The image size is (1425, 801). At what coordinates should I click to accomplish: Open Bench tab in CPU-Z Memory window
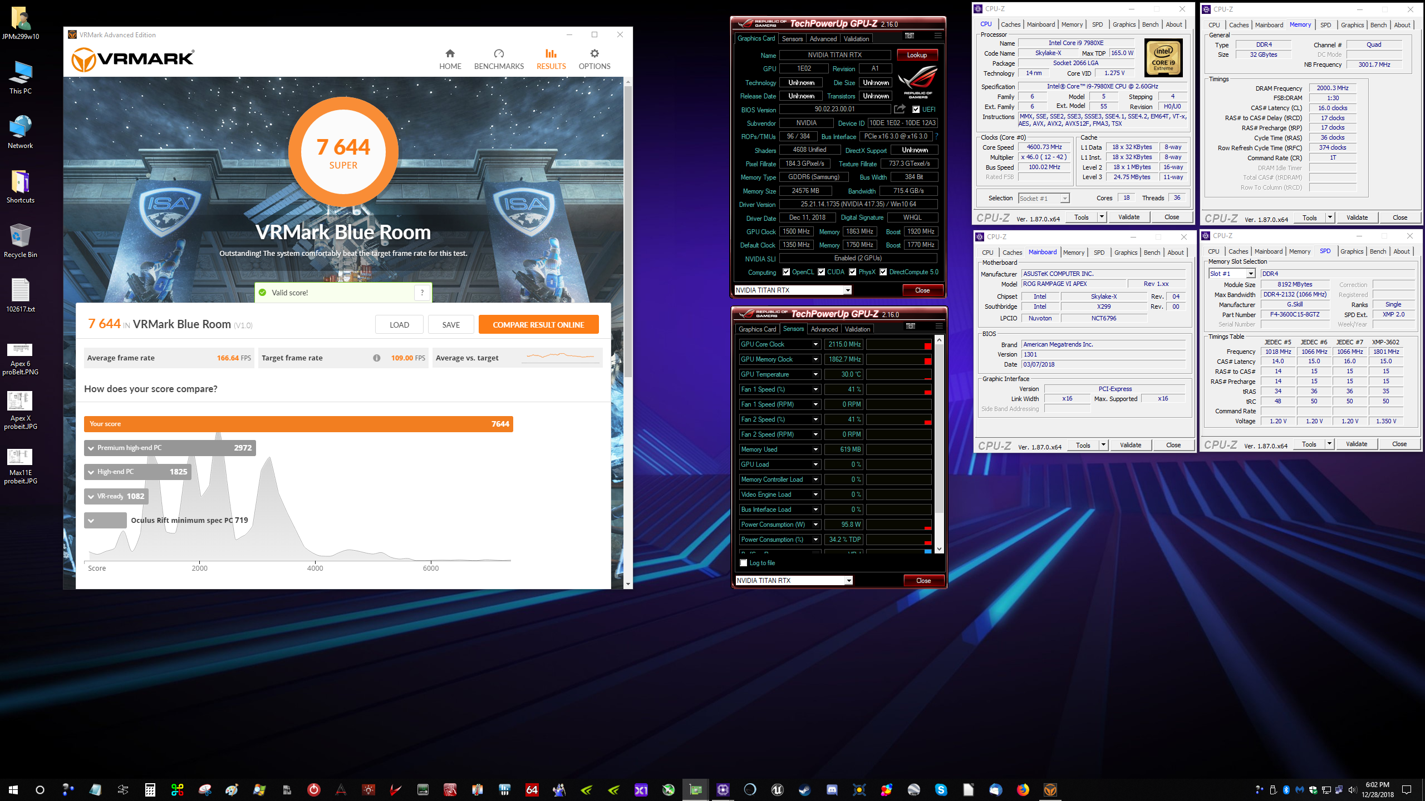pos(1378,25)
